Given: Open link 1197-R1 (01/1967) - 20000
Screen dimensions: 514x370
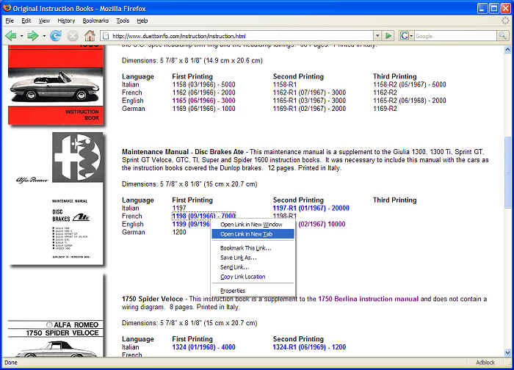Looking at the screenshot, I should click(311, 208).
